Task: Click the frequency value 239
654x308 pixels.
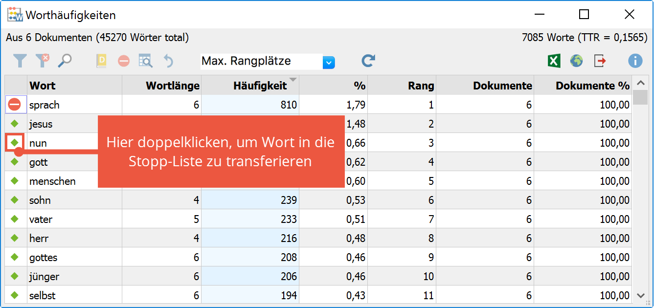Action: 289,200
